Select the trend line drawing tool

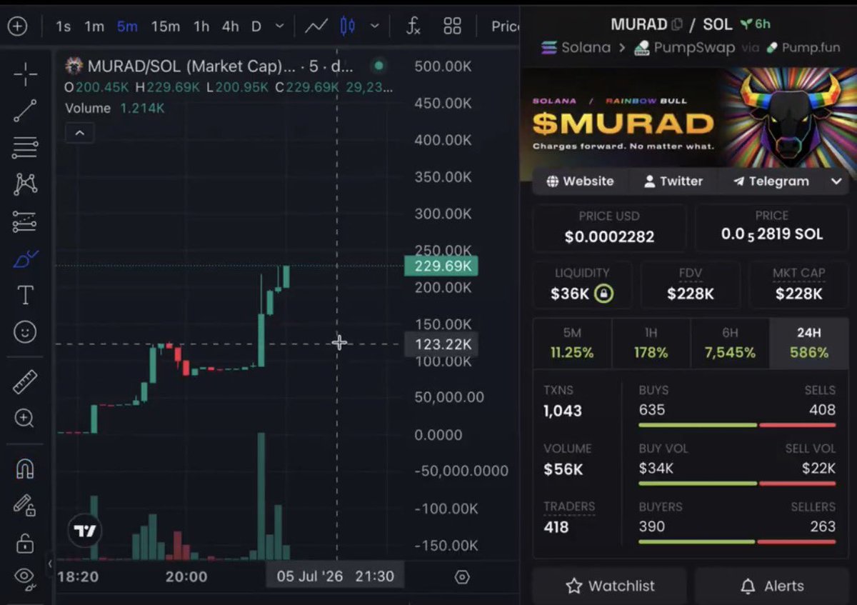pyautogui.click(x=25, y=111)
